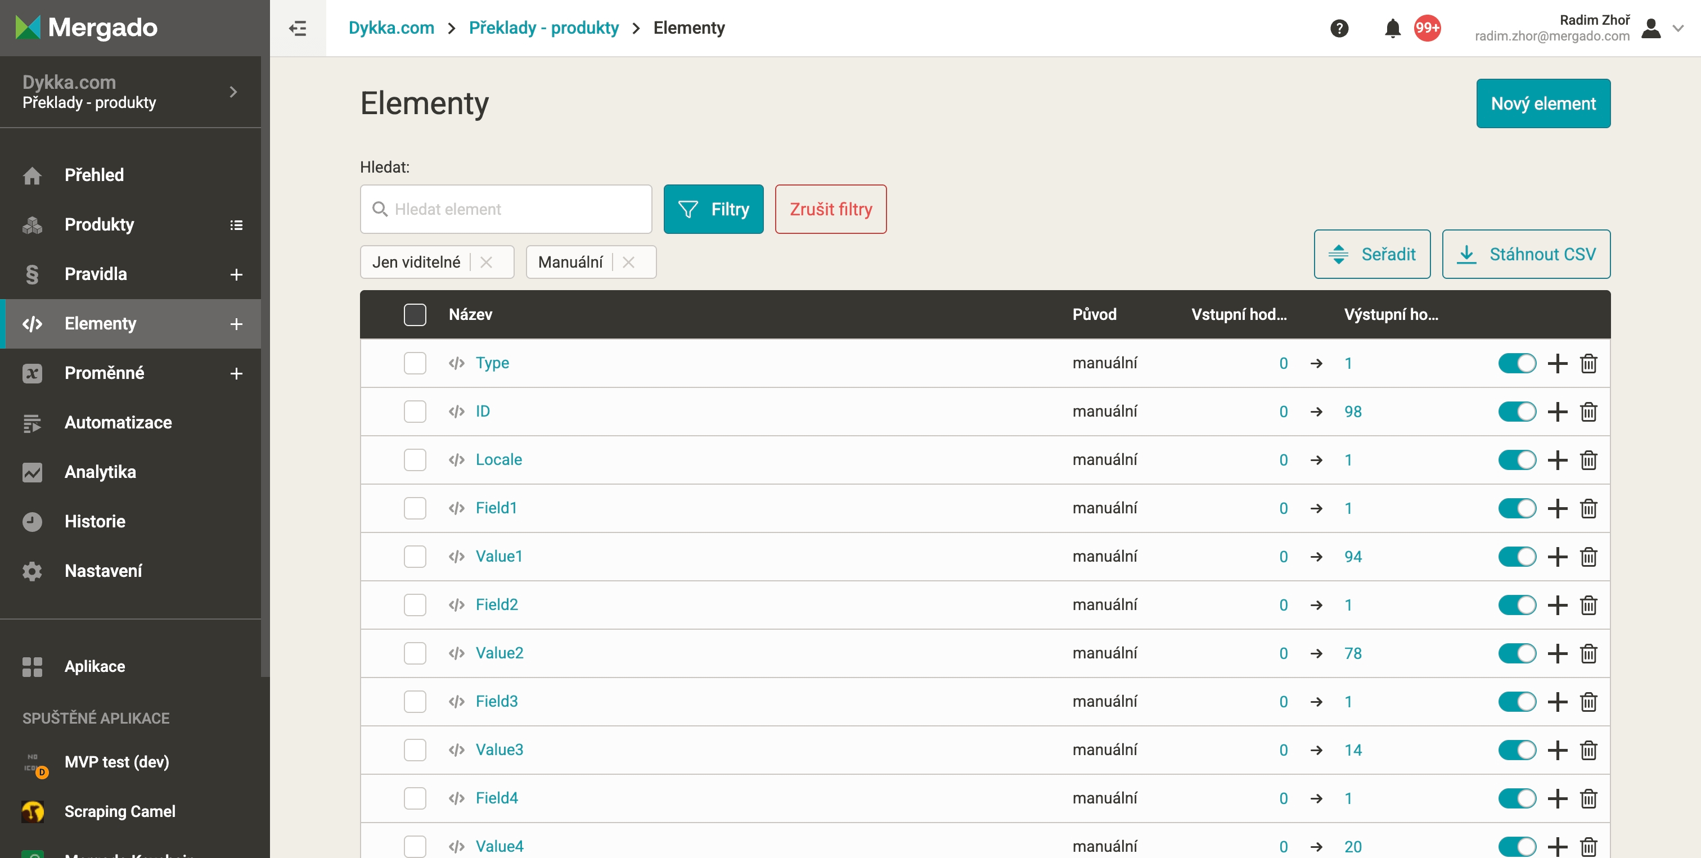The width and height of the screenshot is (1701, 858).
Task: Open the Seřadit sorting options
Action: tap(1371, 255)
